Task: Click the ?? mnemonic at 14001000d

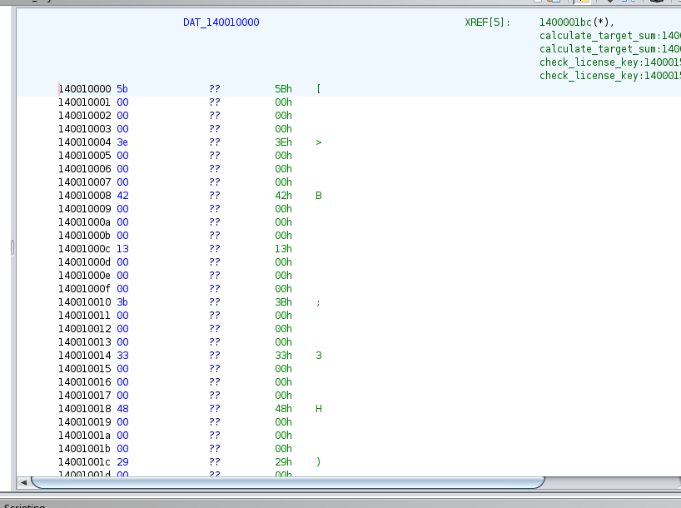Action: tap(215, 262)
